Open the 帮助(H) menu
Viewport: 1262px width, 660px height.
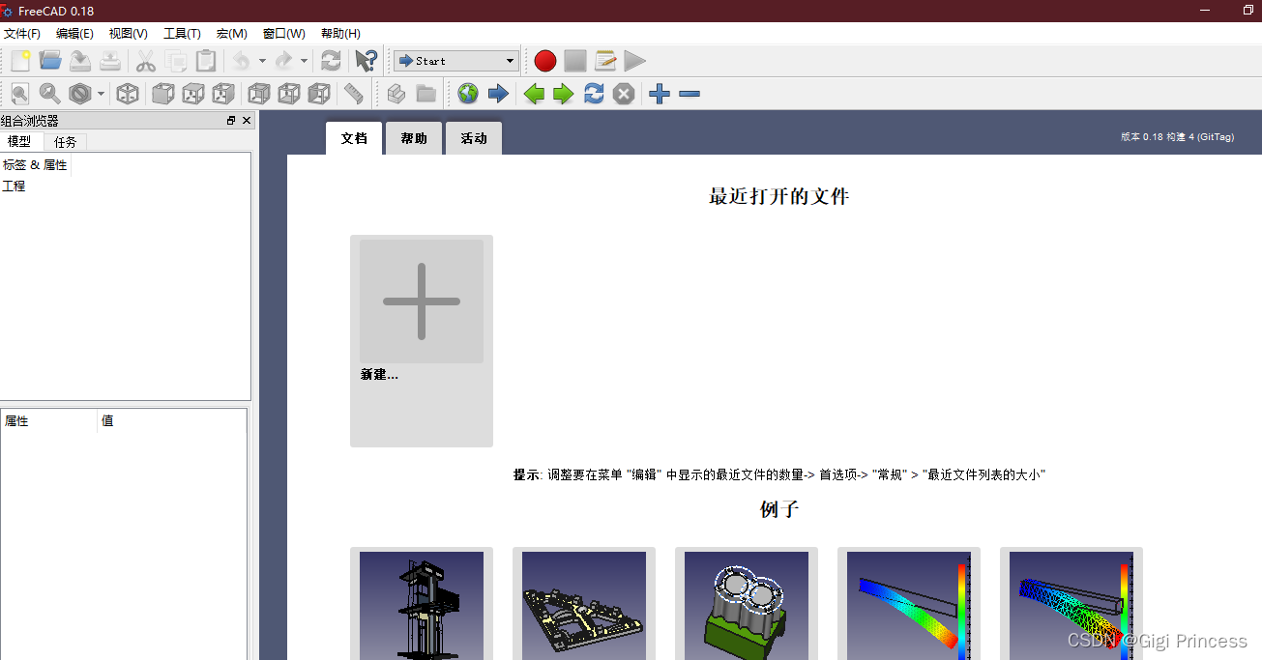click(x=340, y=33)
